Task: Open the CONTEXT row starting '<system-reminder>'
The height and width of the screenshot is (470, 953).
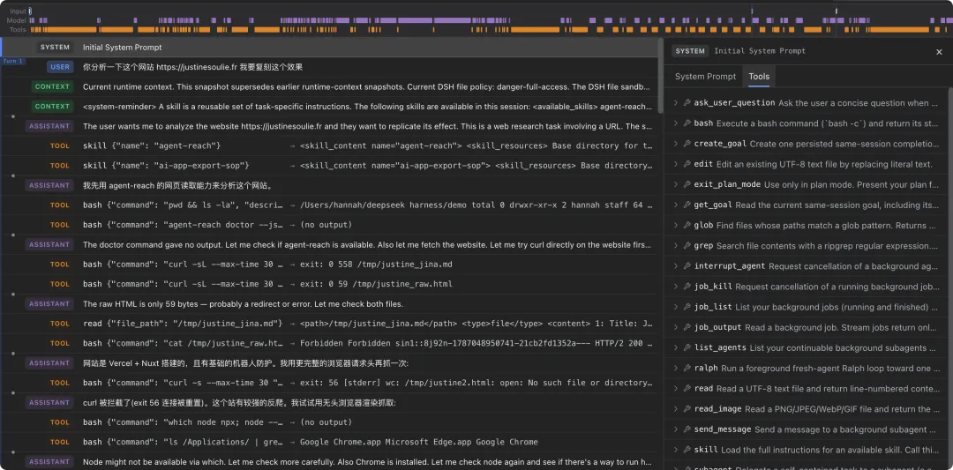Action: click(329, 107)
